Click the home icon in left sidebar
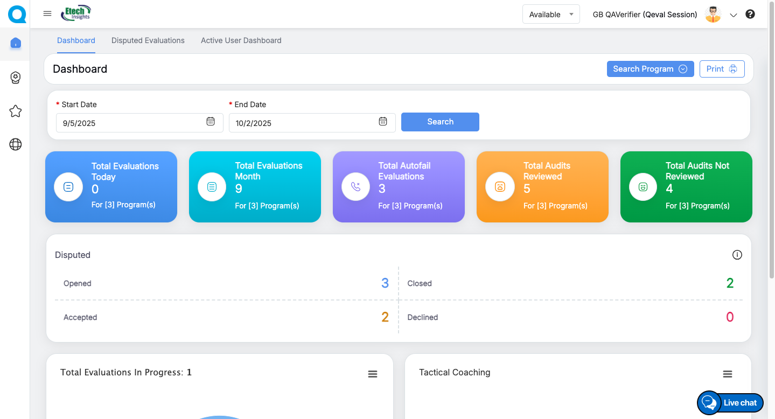Viewport: 775px width, 419px height. [x=16, y=43]
